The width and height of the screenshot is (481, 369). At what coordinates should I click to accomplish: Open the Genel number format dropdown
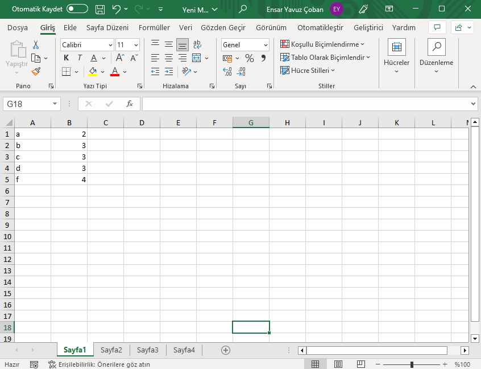(x=266, y=45)
